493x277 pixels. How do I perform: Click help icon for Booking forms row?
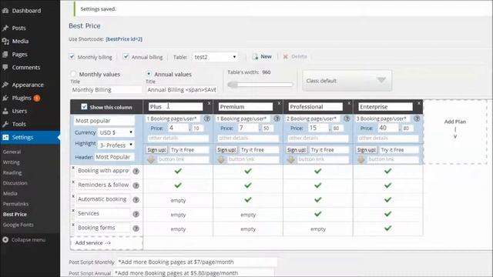click(136, 229)
